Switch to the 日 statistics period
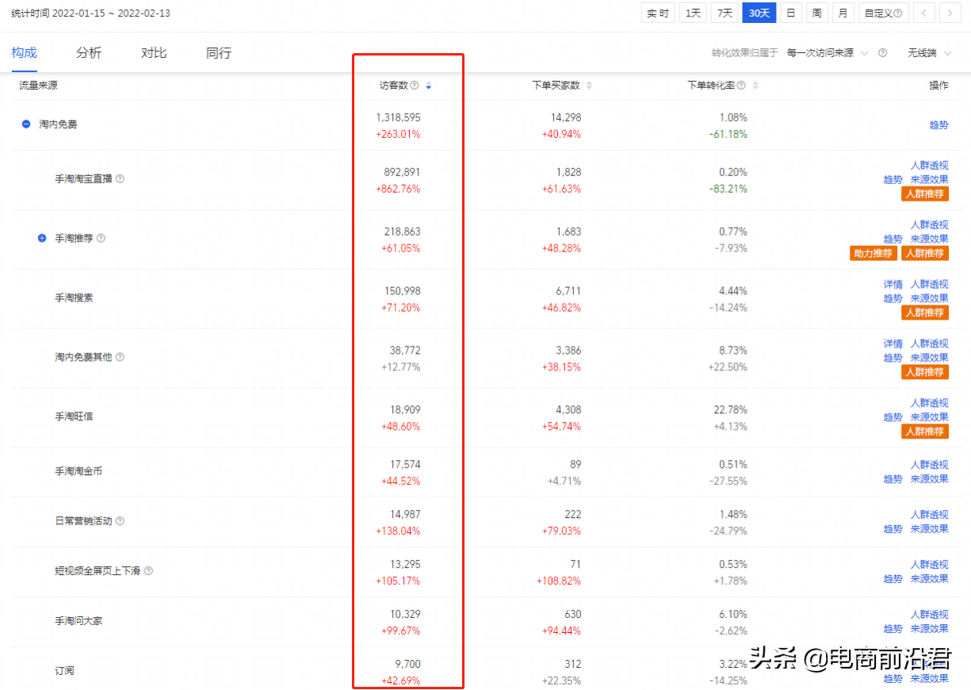Image resolution: width=971 pixels, height=690 pixels. click(790, 13)
